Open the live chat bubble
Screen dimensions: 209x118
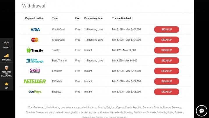click(201, 110)
